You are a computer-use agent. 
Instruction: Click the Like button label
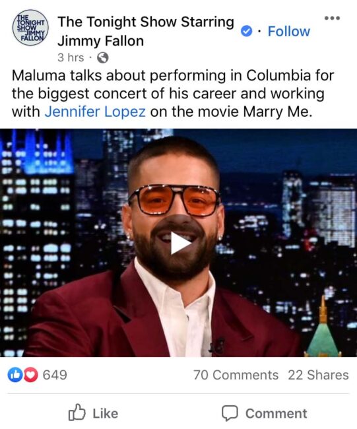point(106,413)
